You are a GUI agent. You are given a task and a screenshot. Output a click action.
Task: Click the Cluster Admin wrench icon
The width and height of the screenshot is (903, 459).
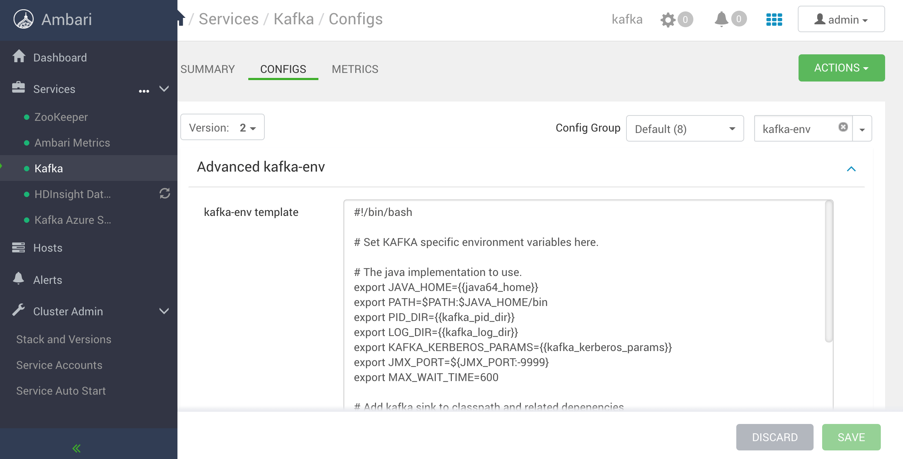tap(20, 311)
